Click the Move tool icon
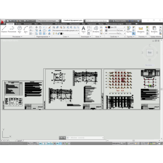Viewport: 163px width, 163px height. point(36,27)
